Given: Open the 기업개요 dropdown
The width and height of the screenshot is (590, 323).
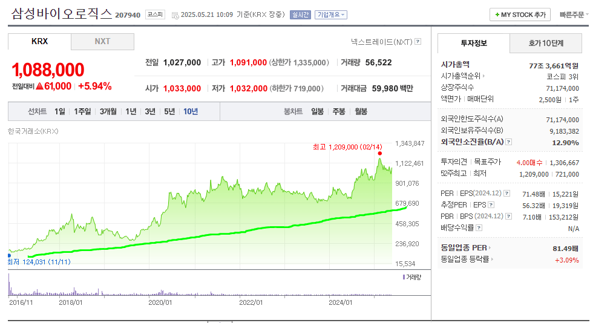Looking at the screenshot, I should 331,15.
